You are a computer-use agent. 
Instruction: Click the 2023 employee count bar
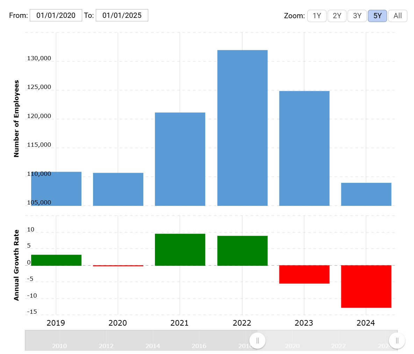[x=304, y=148]
